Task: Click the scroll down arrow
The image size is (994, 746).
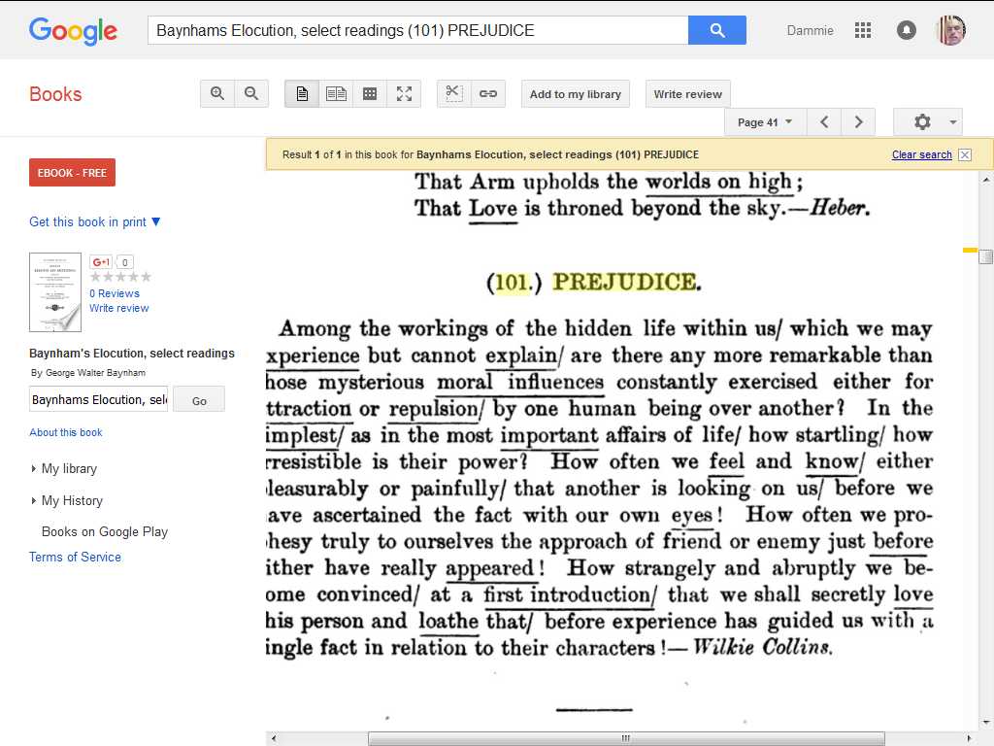Action: [986, 723]
